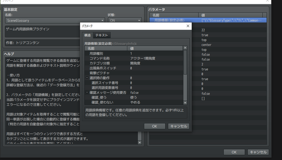The width and height of the screenshot is (282, 160).
Task: Click the parameter list scrollbar thumb
Action: 185,62
